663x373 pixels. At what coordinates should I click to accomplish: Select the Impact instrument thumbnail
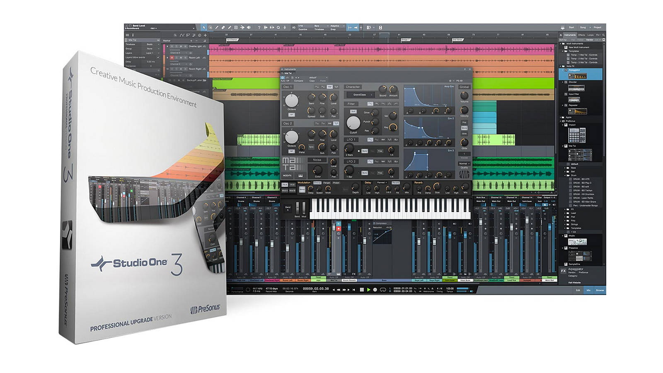(x=577, y=135)
